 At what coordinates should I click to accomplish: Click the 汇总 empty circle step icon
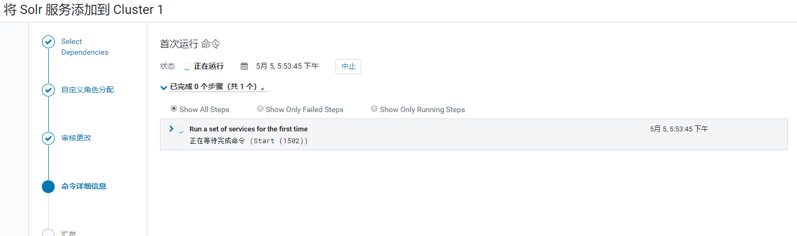[48, 233]
